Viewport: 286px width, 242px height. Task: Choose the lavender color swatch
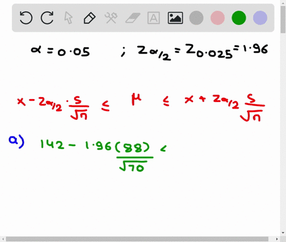pos(260,18)
